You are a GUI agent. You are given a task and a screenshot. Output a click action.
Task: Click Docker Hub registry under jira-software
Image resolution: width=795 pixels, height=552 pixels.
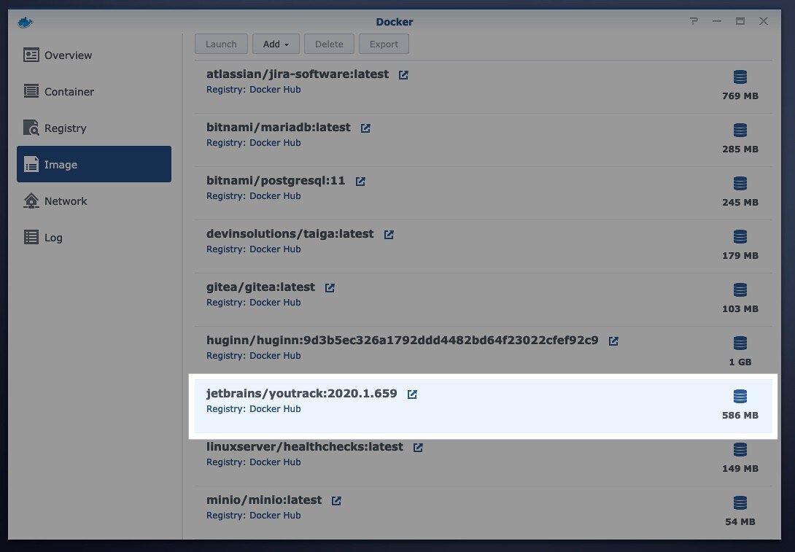click(x=275, y=90)
